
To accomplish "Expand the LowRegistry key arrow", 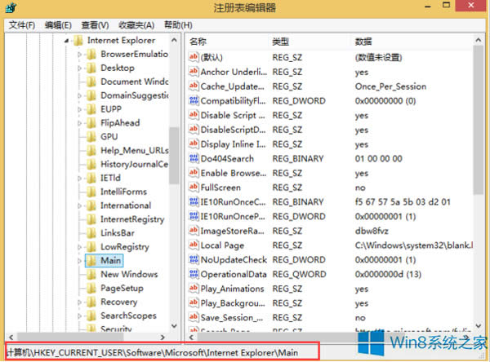I will pyautogui.click(x=79, y=247).
